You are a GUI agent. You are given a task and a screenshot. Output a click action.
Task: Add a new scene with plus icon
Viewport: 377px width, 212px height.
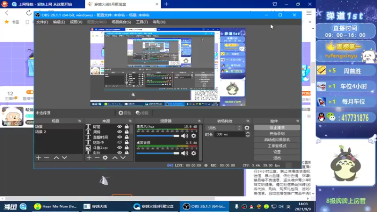(39, 158)
